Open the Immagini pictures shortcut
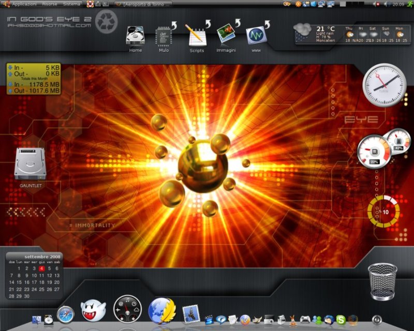The height and width of the screenshot is (331, 414). point(226,36)
